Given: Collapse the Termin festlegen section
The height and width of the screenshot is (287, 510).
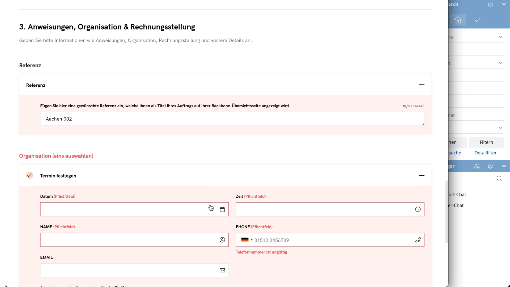Looking at the screenshot, I should click(422, 175).
